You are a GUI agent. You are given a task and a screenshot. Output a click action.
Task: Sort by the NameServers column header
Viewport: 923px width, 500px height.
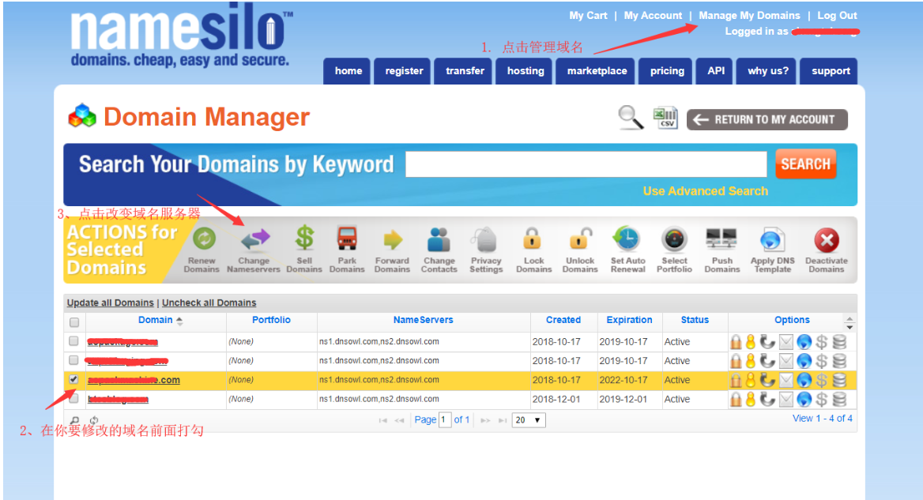coord(424,320)
